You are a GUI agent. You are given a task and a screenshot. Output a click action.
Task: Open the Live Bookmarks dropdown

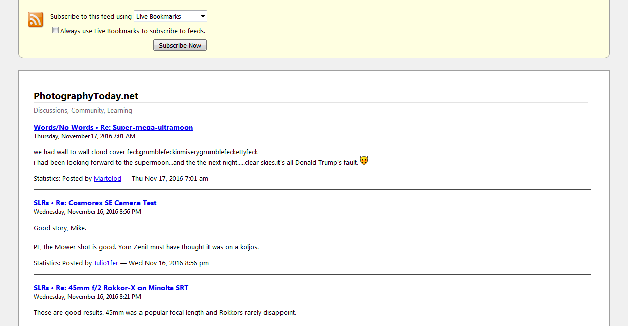click(x=171, y=16)
